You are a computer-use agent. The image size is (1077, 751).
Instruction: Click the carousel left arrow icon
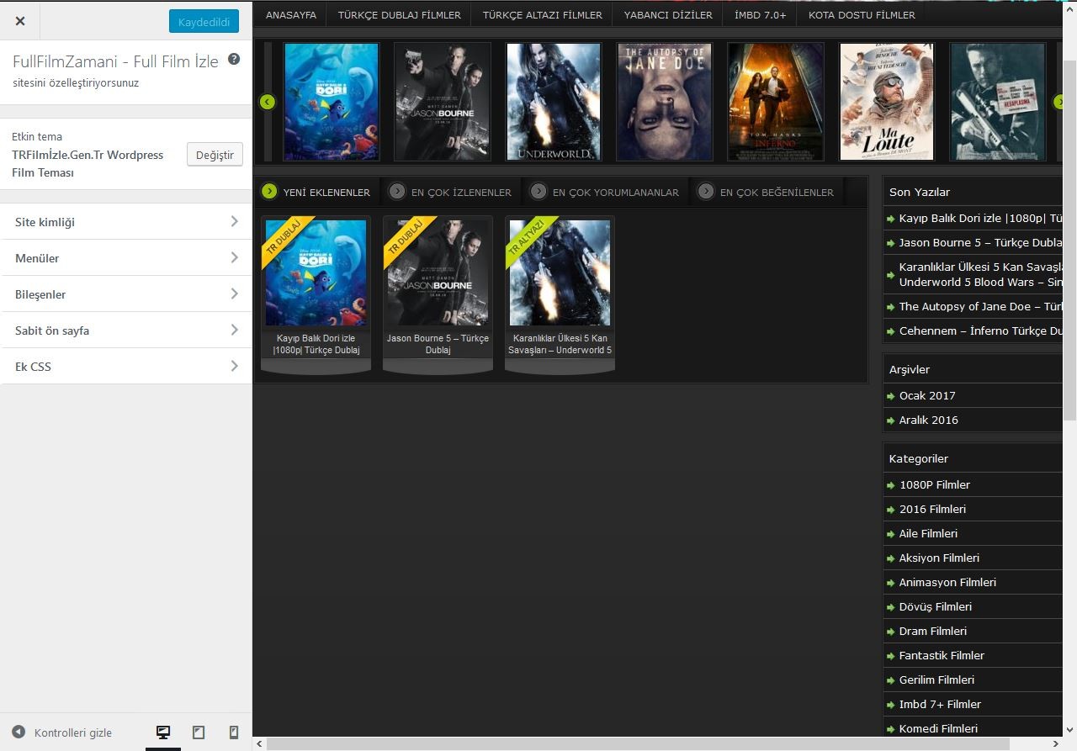click(268, 103)
